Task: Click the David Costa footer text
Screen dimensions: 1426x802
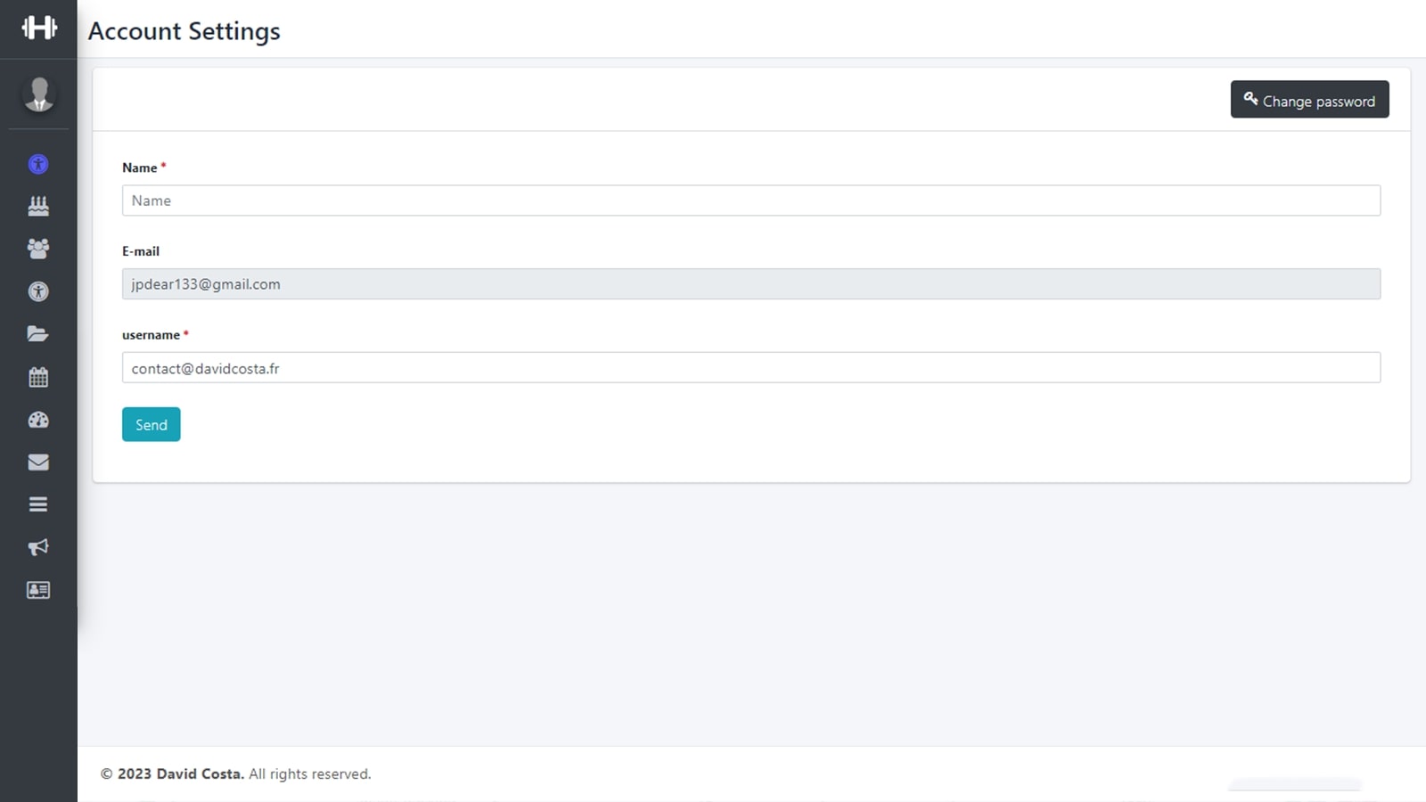Action: coord(200,773)
